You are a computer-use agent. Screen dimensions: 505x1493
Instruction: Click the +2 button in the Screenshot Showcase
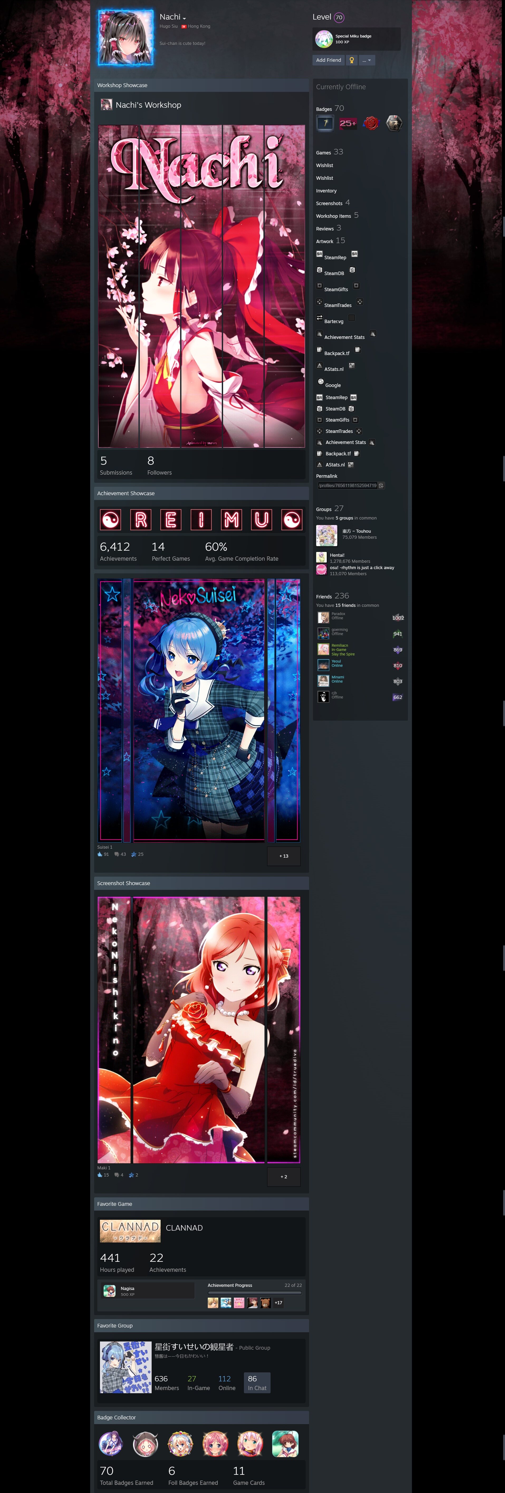click(x=284, y=1177)
